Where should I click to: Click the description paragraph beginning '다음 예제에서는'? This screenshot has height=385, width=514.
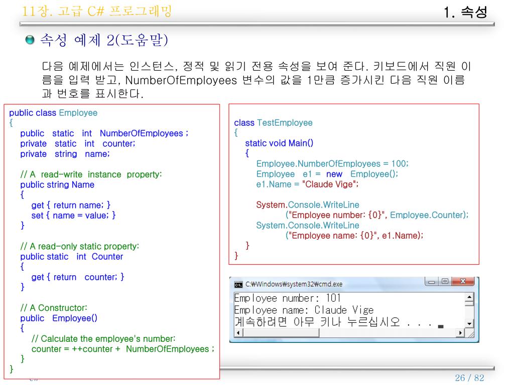pos(256,80)
